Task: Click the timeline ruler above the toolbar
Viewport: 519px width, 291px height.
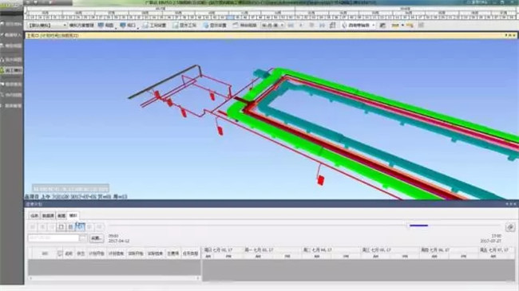Action: [271, 14]
